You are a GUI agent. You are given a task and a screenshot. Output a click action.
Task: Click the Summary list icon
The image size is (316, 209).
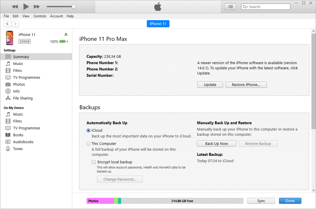click(8, 57)
